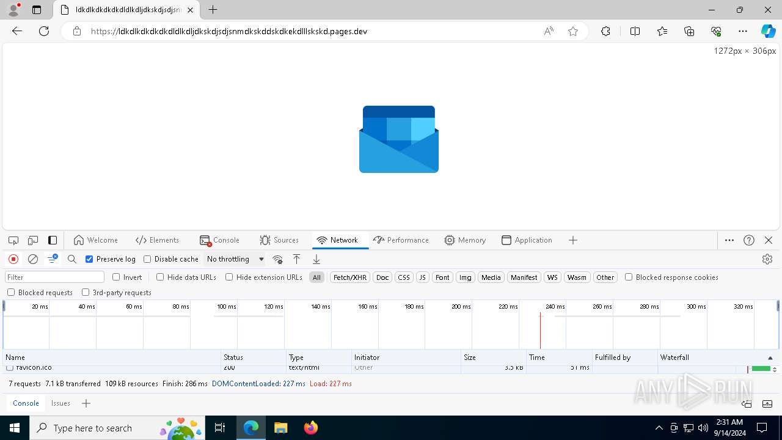Open profile avatar menu
Screen dimensions: 782x440
tap(13, 10)
